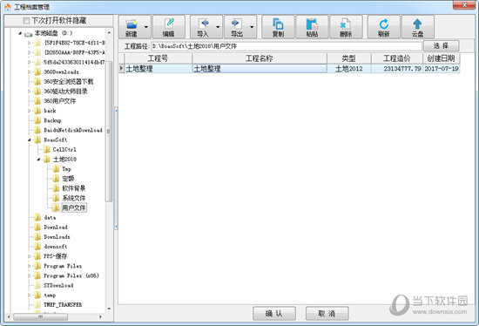The image size is (479, 326).
Task: Click the 编辑 (Edit) toolbar icon
Action: [169, 27]
